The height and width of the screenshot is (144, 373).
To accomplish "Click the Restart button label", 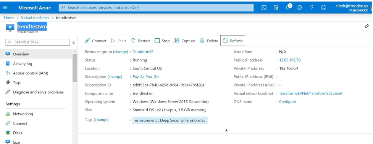I will [144, 41].
